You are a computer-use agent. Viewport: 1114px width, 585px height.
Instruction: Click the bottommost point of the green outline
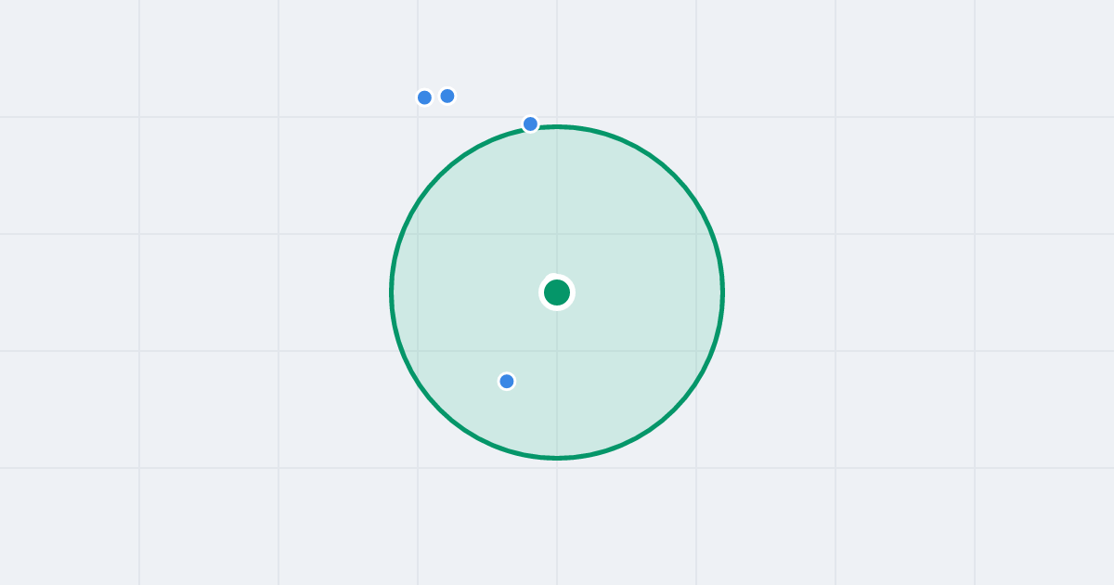tap(557, 457)
